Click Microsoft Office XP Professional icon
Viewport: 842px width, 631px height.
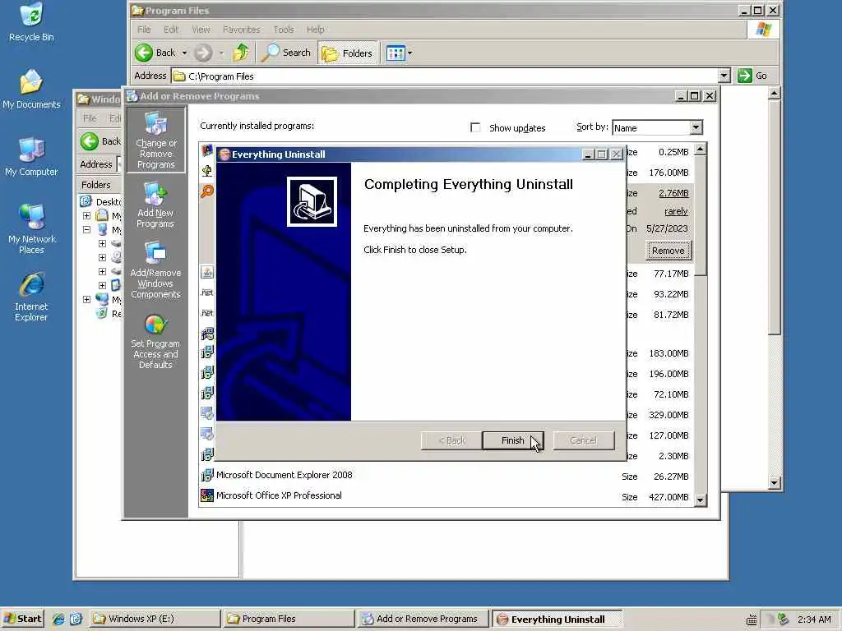[x=206, y=495]
